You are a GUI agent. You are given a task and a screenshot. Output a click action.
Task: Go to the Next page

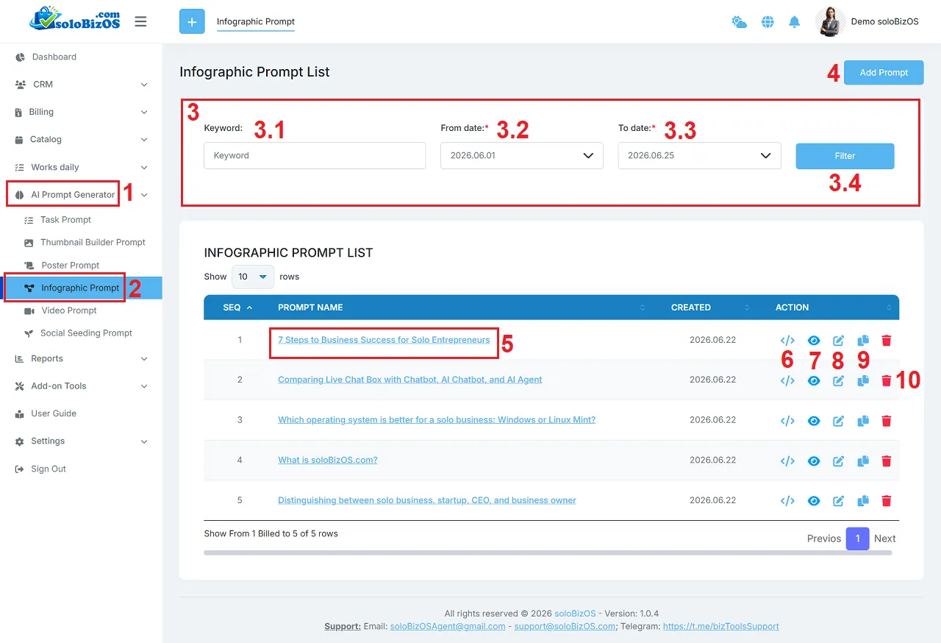[x=885, y=539]
